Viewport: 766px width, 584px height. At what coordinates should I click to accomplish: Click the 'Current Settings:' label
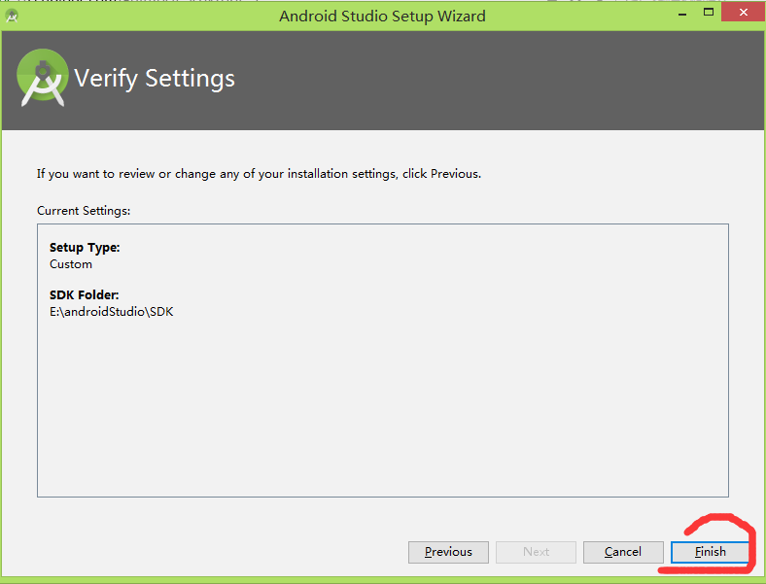point(84,211)
